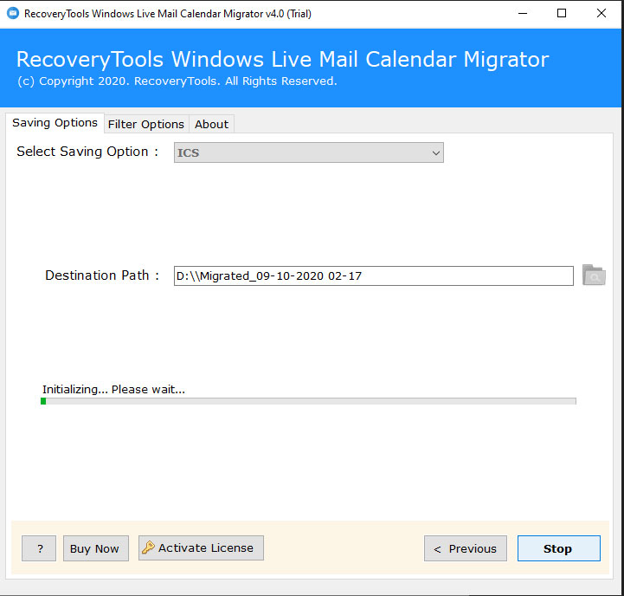Click the initializing progress bar
624x596 pixels.
pos(308,401)
